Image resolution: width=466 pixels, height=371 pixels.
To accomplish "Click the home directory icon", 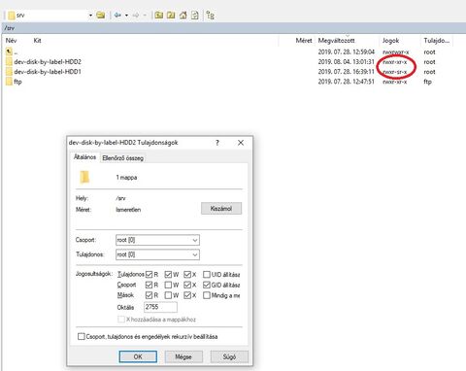I will 183,15.
